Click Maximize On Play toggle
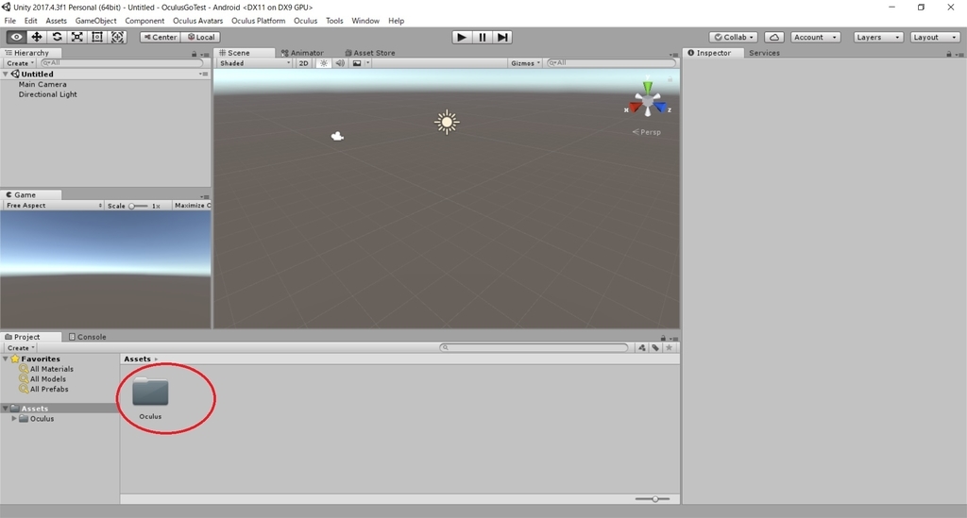 coord(192,205)
